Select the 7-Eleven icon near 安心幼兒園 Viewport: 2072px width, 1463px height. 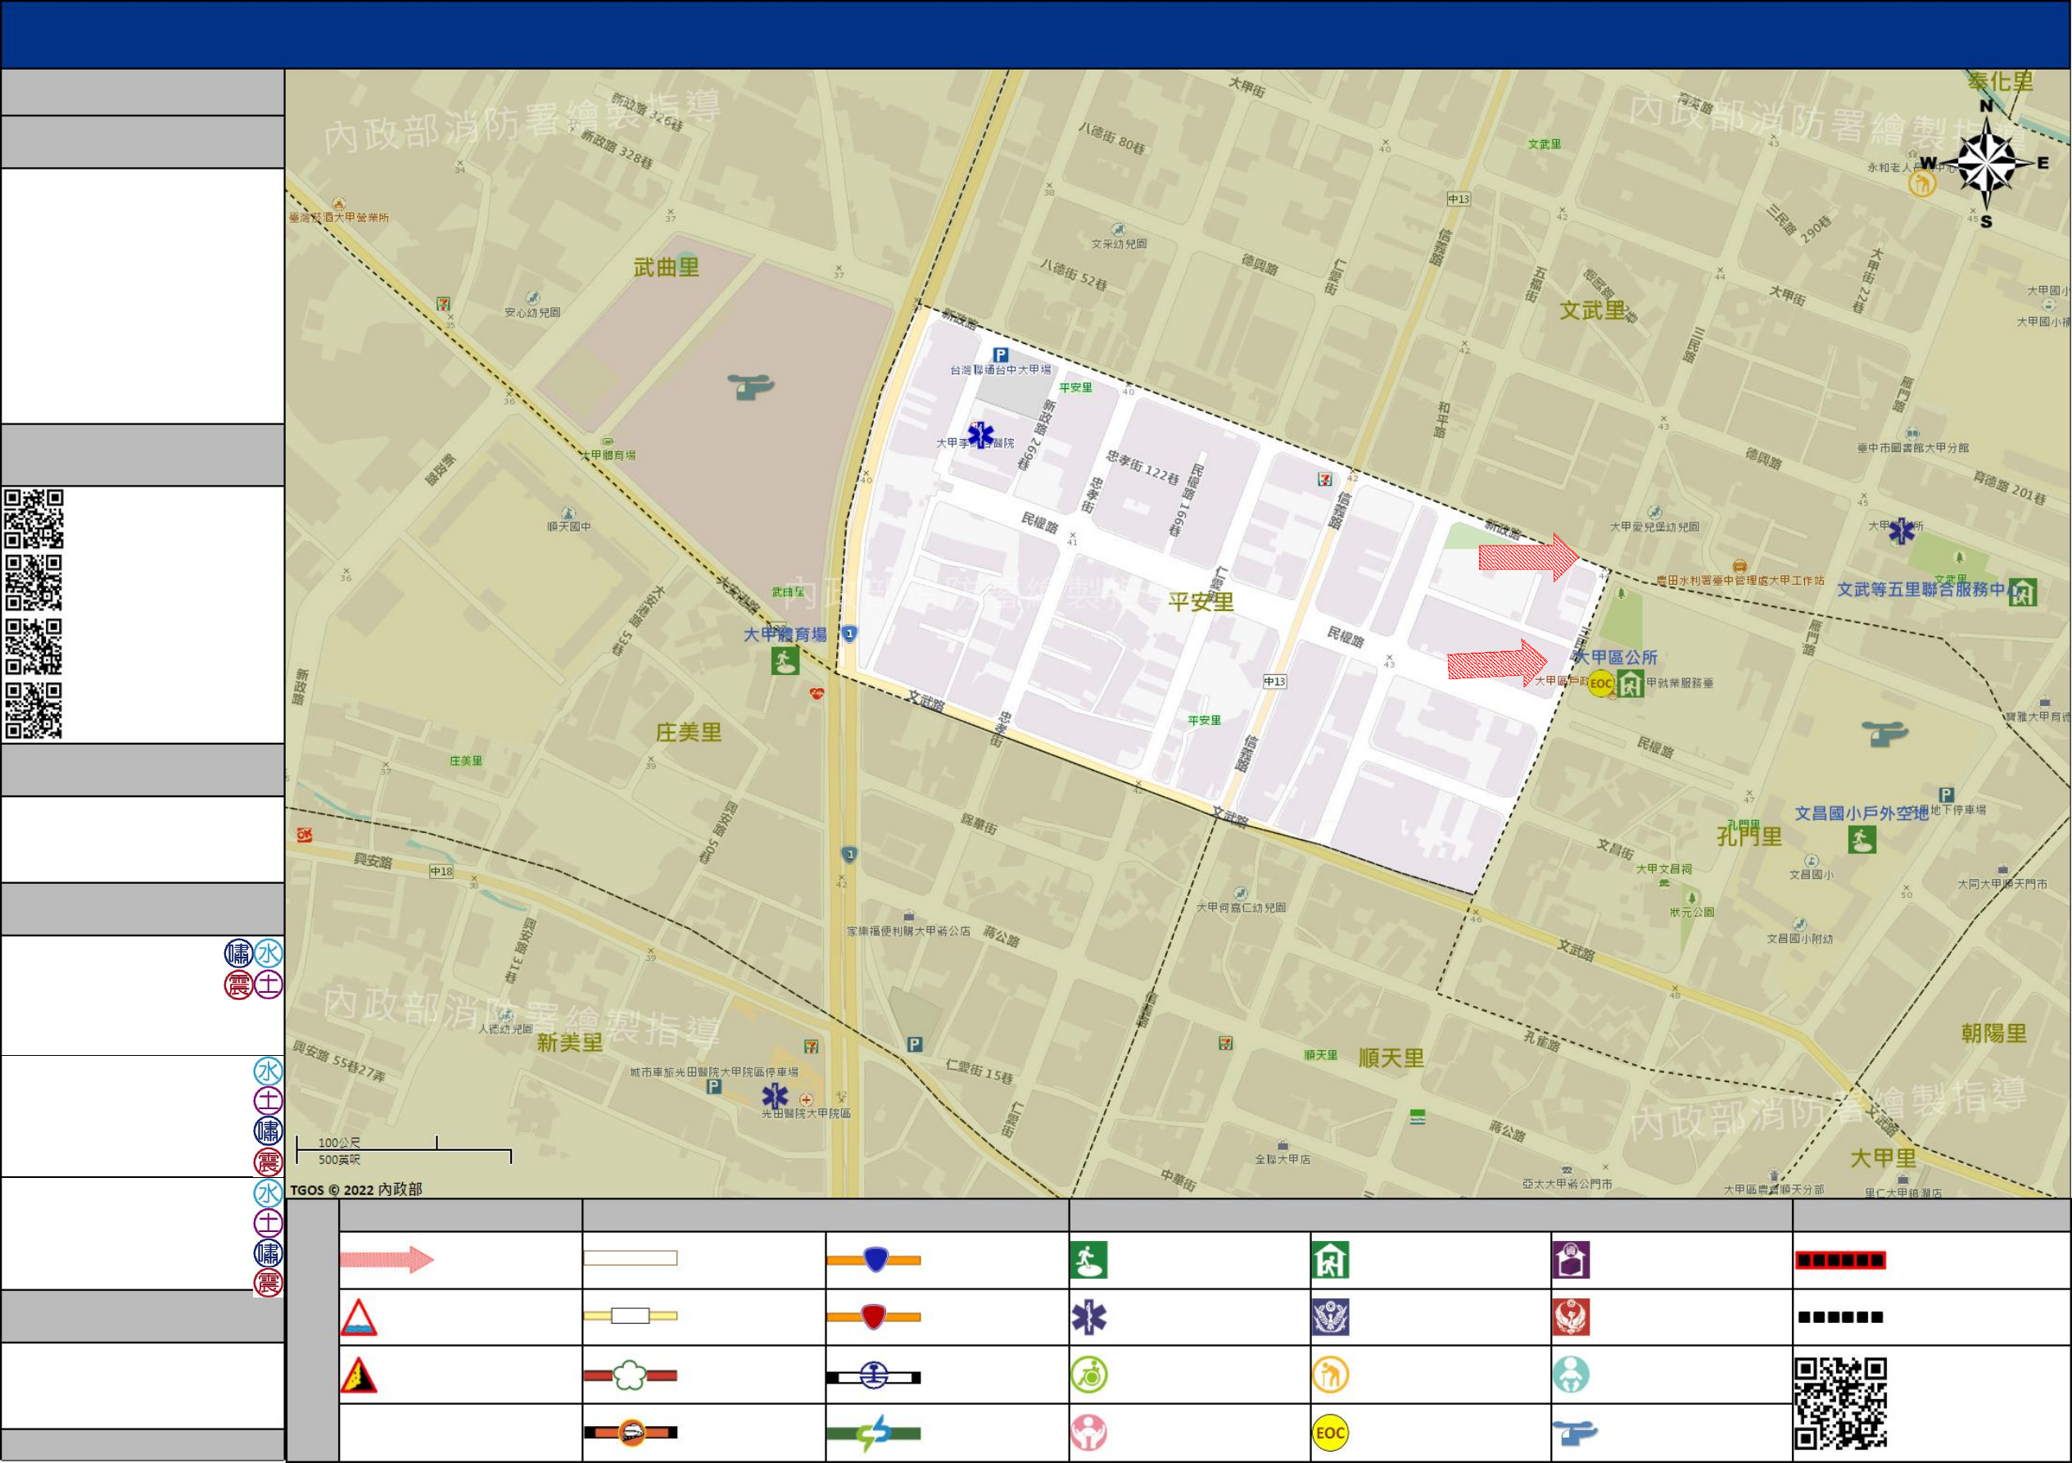pyautogui.click(x=443, y=304)
